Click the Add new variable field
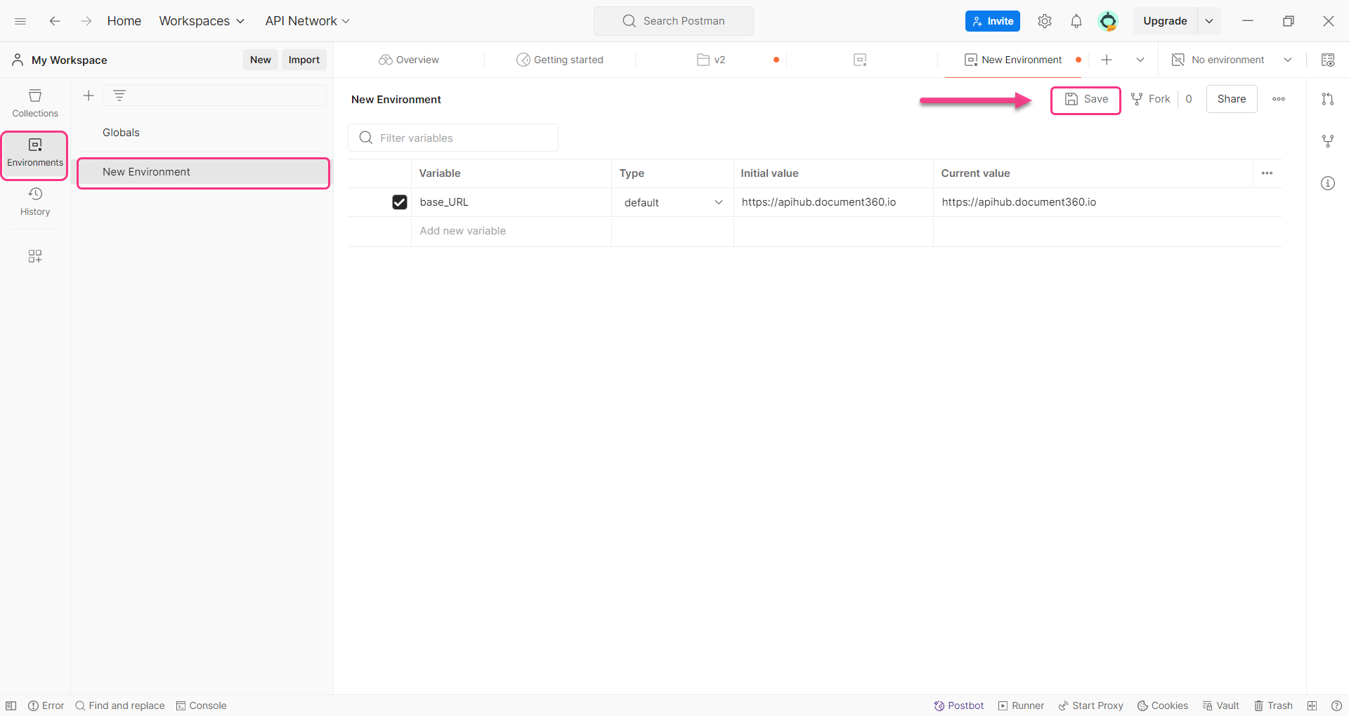The height and width of the screenshot is (716, 1349). (x=511, y=231)
